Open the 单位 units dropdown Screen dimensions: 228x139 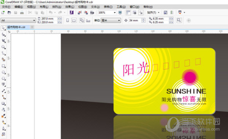pyautogui.click(x=111, y=20)
